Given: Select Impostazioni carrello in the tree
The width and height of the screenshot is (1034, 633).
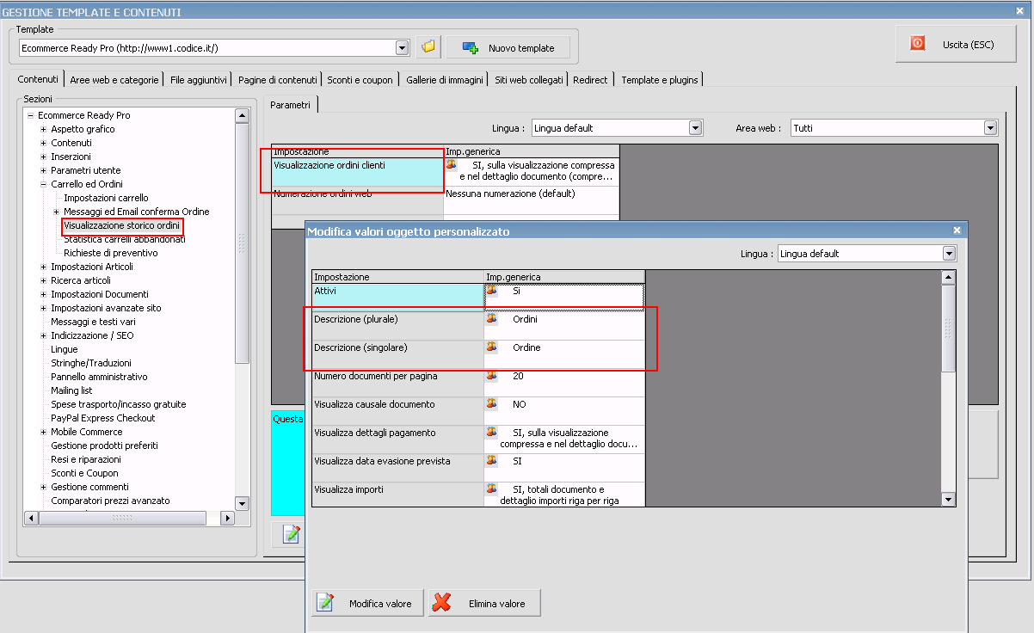Looking at the screenshot, I should pos(106,198).
